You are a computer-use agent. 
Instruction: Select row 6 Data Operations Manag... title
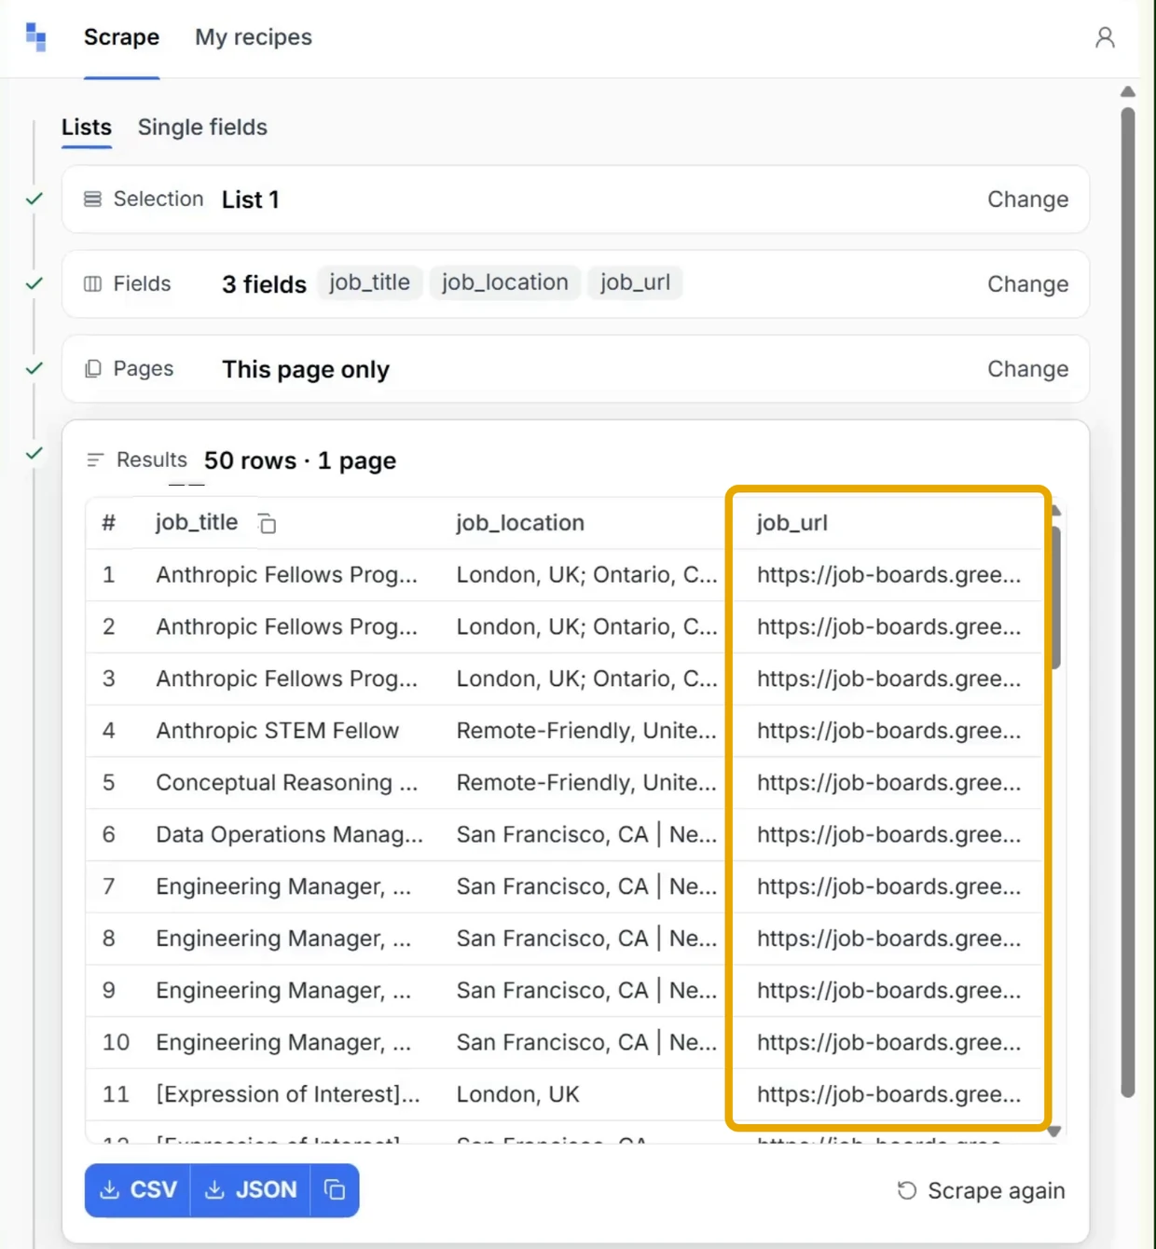click(289, 835)
